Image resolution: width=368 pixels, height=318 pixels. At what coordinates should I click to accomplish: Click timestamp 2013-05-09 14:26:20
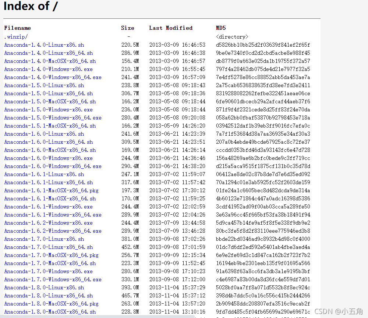177,126
